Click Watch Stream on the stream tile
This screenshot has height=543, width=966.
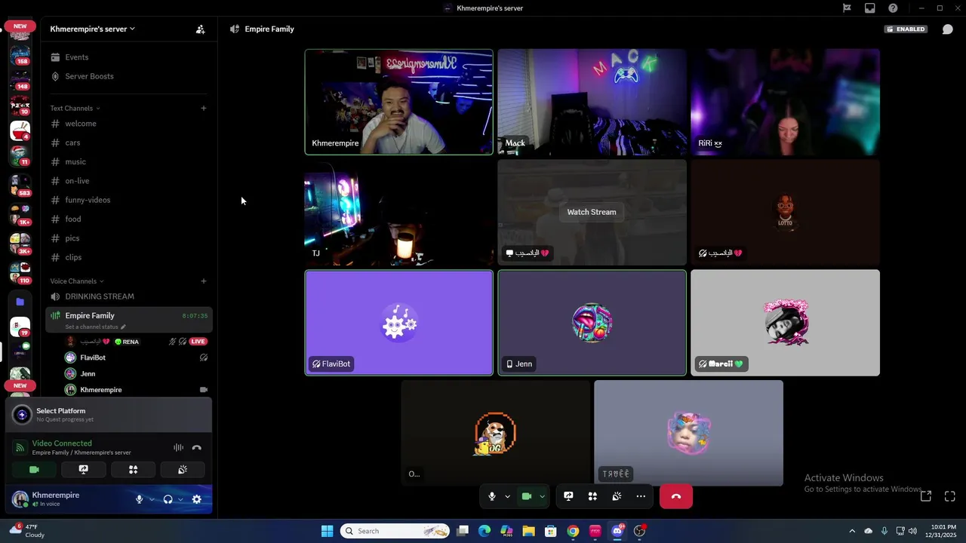point(592,212)
